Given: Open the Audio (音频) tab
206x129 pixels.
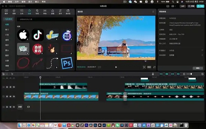Looking at the screenshot, I should tap(14, 12).
